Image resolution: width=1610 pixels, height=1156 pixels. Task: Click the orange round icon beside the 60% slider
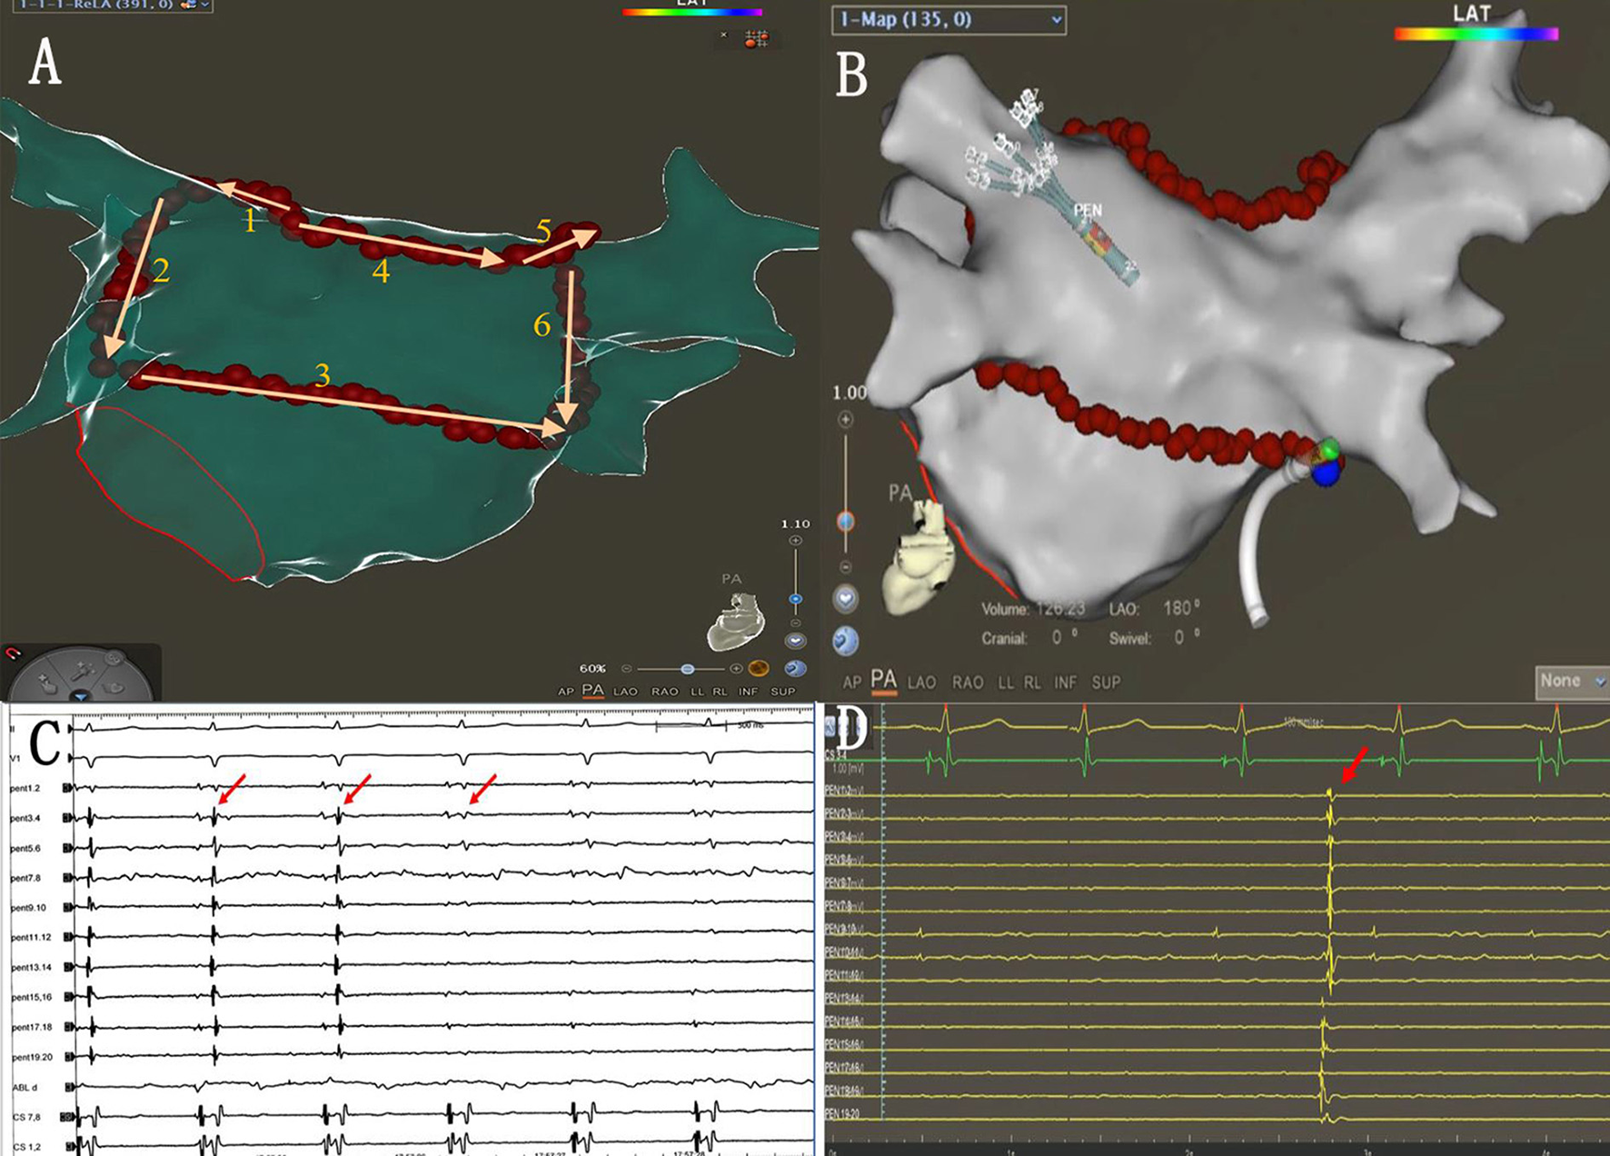(759, 669)
